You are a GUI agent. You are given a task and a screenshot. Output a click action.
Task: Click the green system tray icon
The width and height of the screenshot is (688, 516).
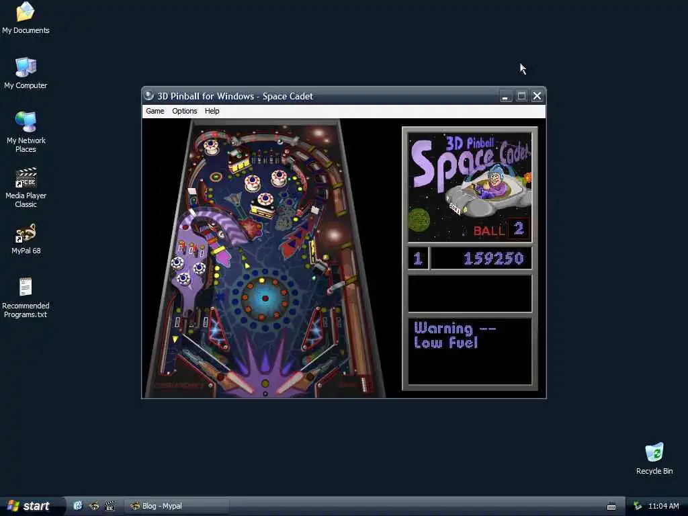pyautogui.click(x=638, y=506)
